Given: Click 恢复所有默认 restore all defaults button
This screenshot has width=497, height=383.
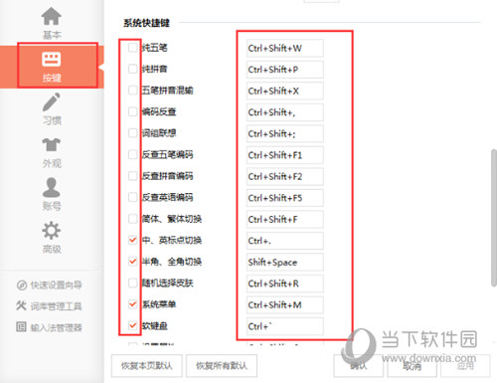Looking at the screenshot, I should pos(222,366).
